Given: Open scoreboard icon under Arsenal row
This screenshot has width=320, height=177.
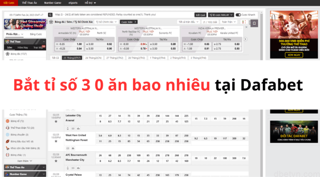Looking at the screenshot, I should click(73, 128).
